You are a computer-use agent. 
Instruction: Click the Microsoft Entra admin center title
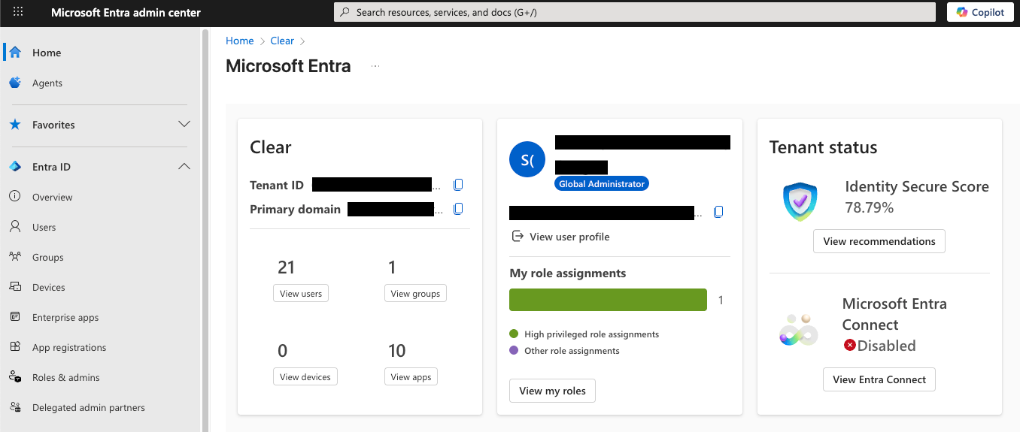[x=126, y=12]
